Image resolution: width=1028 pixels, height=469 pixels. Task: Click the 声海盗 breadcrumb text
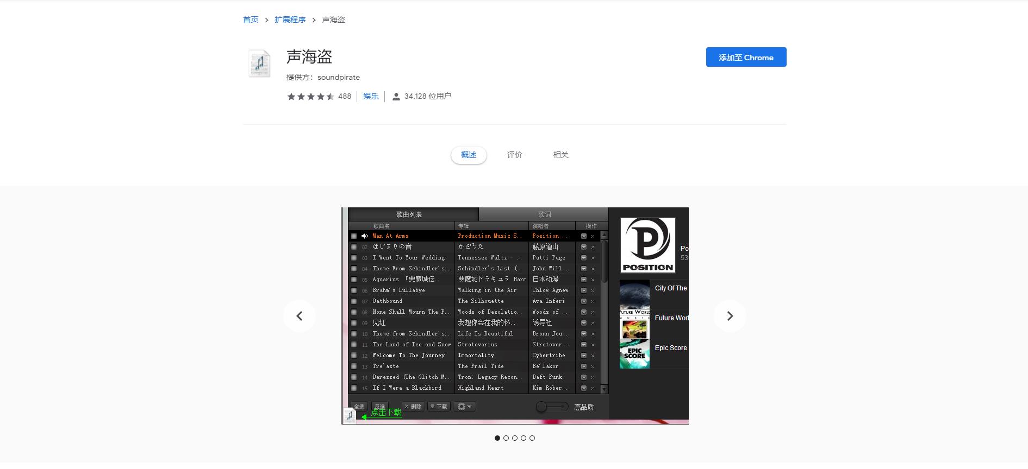[333, 20]
